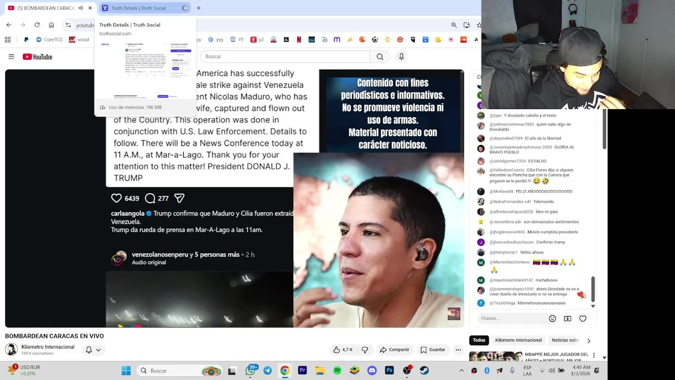Open File Explorer from the taskbar

coord(320,370)
